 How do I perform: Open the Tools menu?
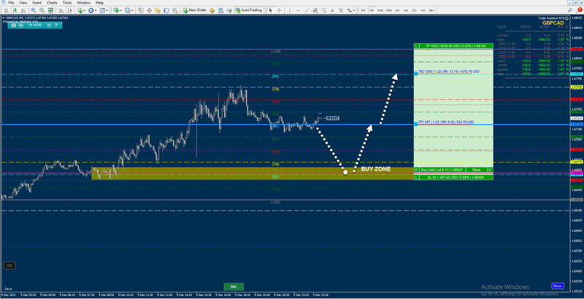pyautogui.click(x=67, y=2)
